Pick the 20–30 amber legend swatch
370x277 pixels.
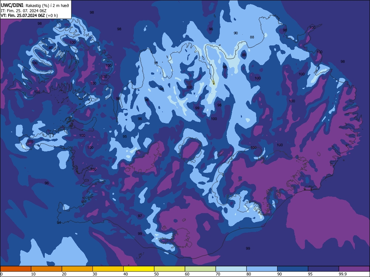77,269
